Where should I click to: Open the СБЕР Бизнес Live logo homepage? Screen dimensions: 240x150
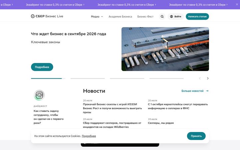pyautogui.click(x=47, y=16)
